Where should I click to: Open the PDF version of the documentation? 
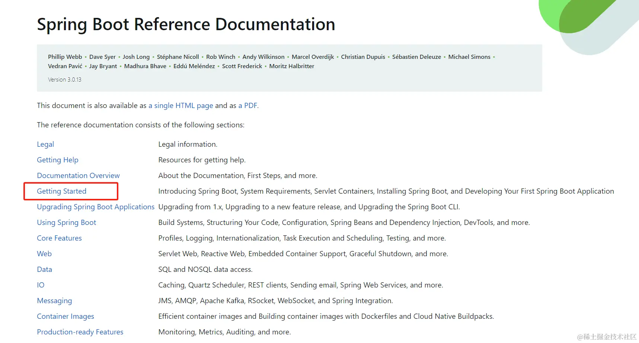[x=248, y=105]
